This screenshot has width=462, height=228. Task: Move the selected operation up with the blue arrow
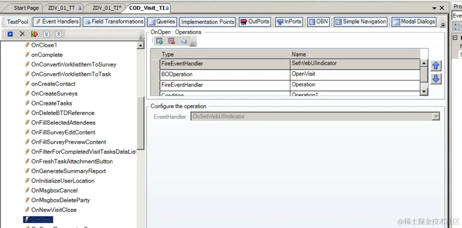pos(436,66)
